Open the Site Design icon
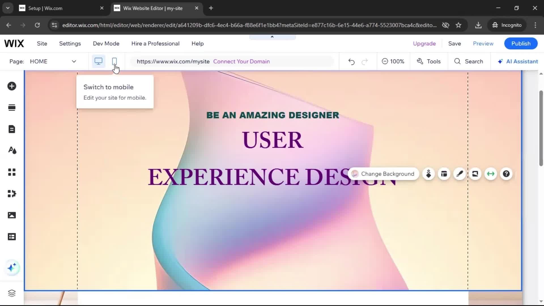The height and width of the screenshot is (306, 544). [12, 150]
